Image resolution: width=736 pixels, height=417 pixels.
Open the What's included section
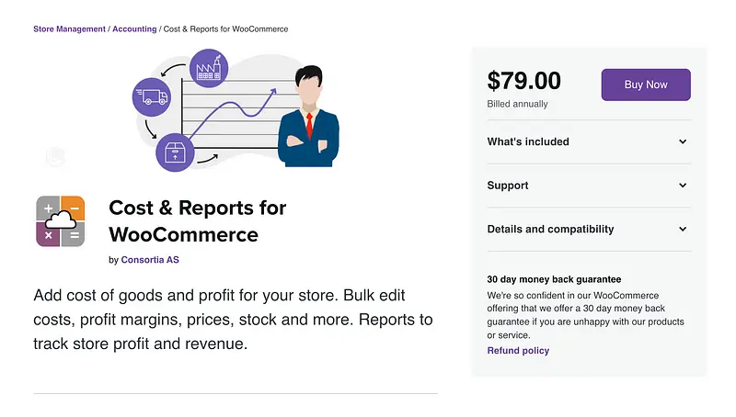coord(528,142)
